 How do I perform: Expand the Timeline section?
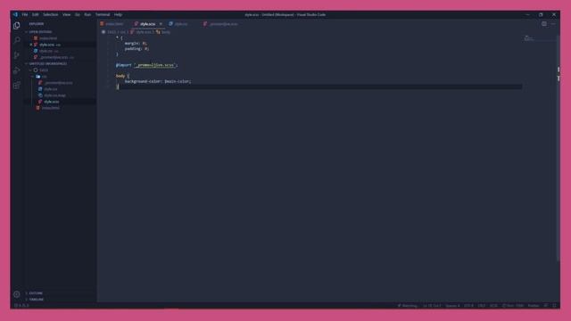click(36, 300)
